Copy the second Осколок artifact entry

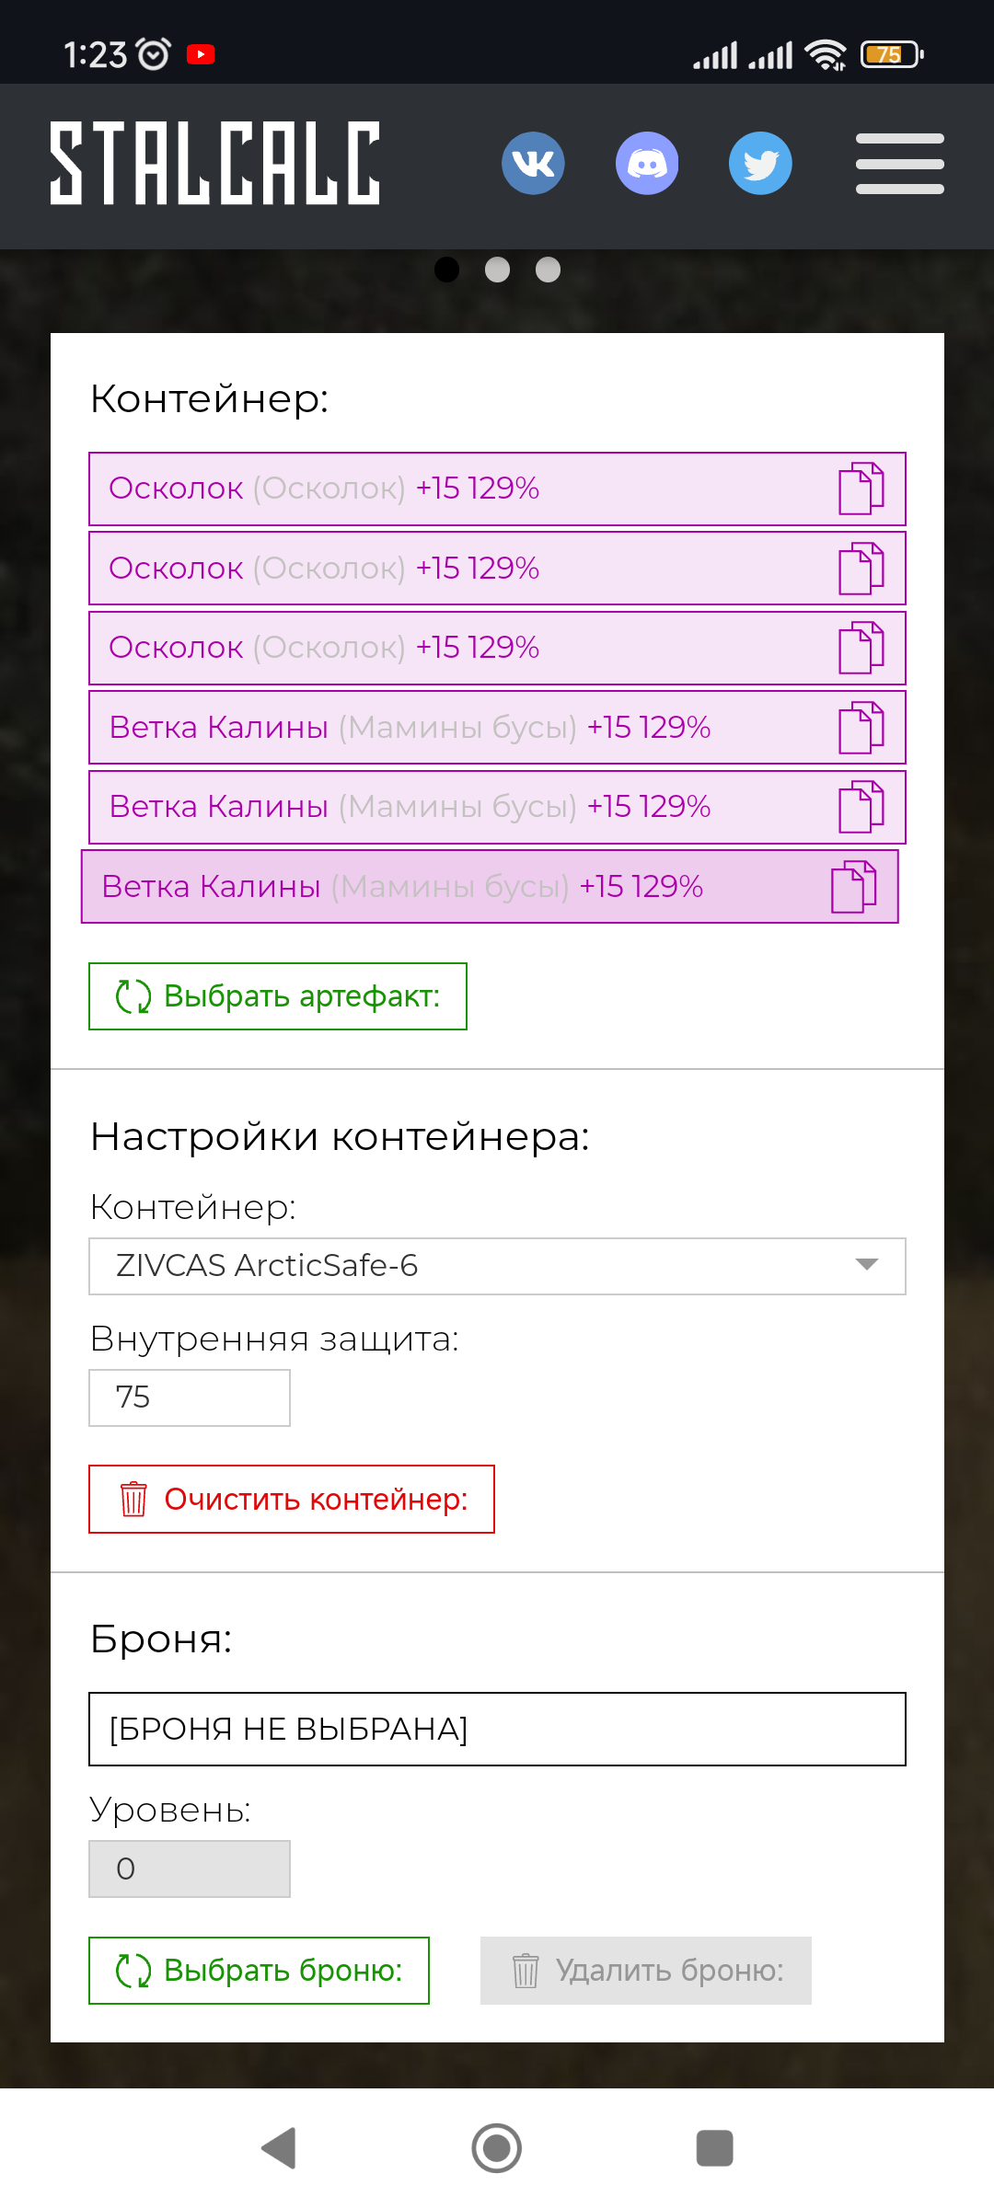pos(861,569)
